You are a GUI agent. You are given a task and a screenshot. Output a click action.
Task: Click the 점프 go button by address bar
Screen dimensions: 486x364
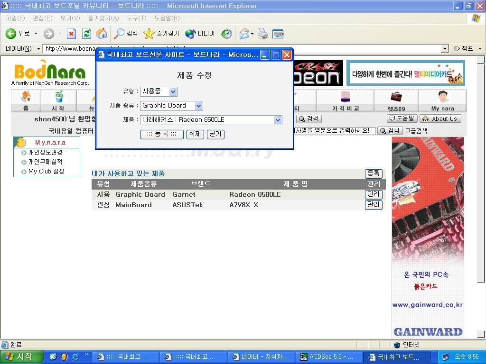pyautogui.click(x=463, y=49)
